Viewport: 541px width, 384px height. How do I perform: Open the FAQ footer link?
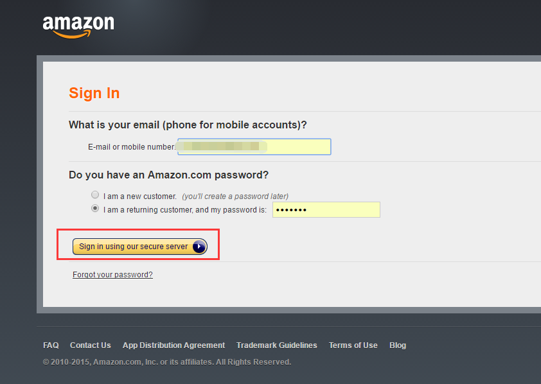[x=51, y=345]
